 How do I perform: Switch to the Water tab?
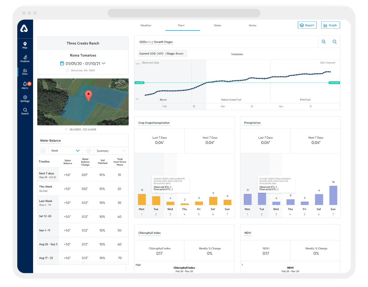pos(218,25)
